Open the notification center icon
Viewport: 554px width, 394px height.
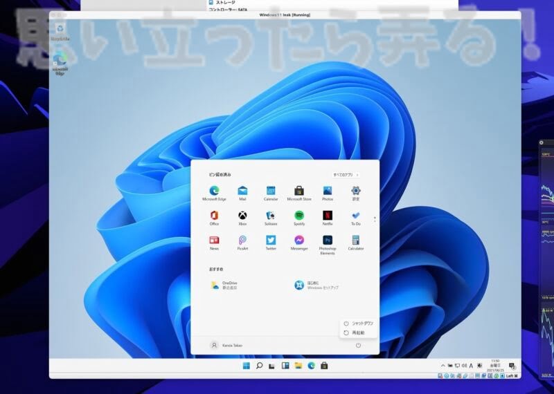[x=511, y=366]
